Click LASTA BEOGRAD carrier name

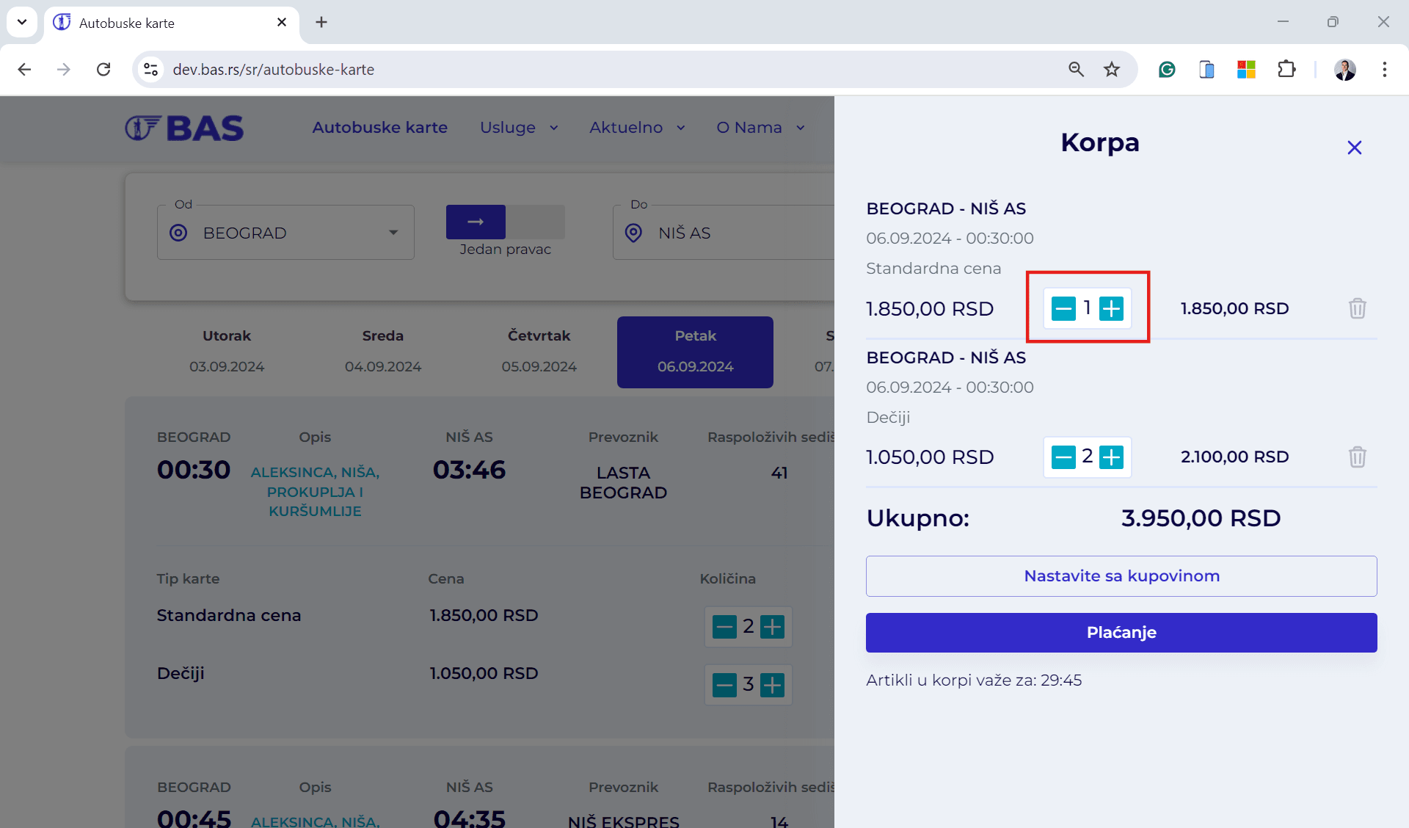[x=623, y=482]
